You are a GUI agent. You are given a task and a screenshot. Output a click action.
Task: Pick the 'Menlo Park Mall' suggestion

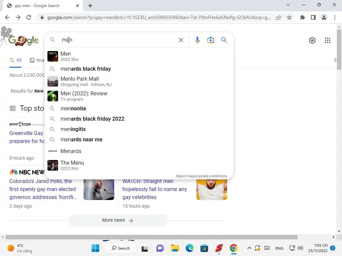(x=139, y=81)
